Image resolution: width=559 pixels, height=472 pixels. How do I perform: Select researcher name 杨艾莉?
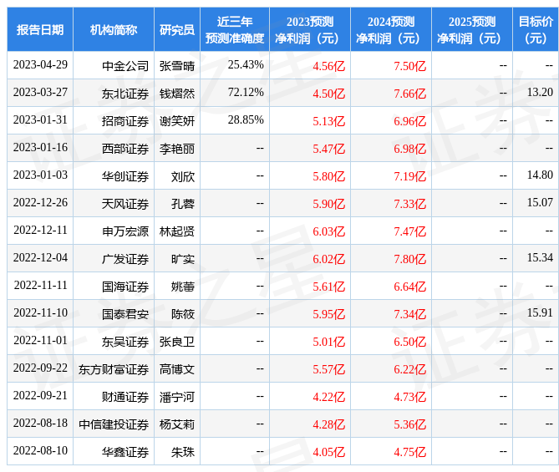coord(177,424)
